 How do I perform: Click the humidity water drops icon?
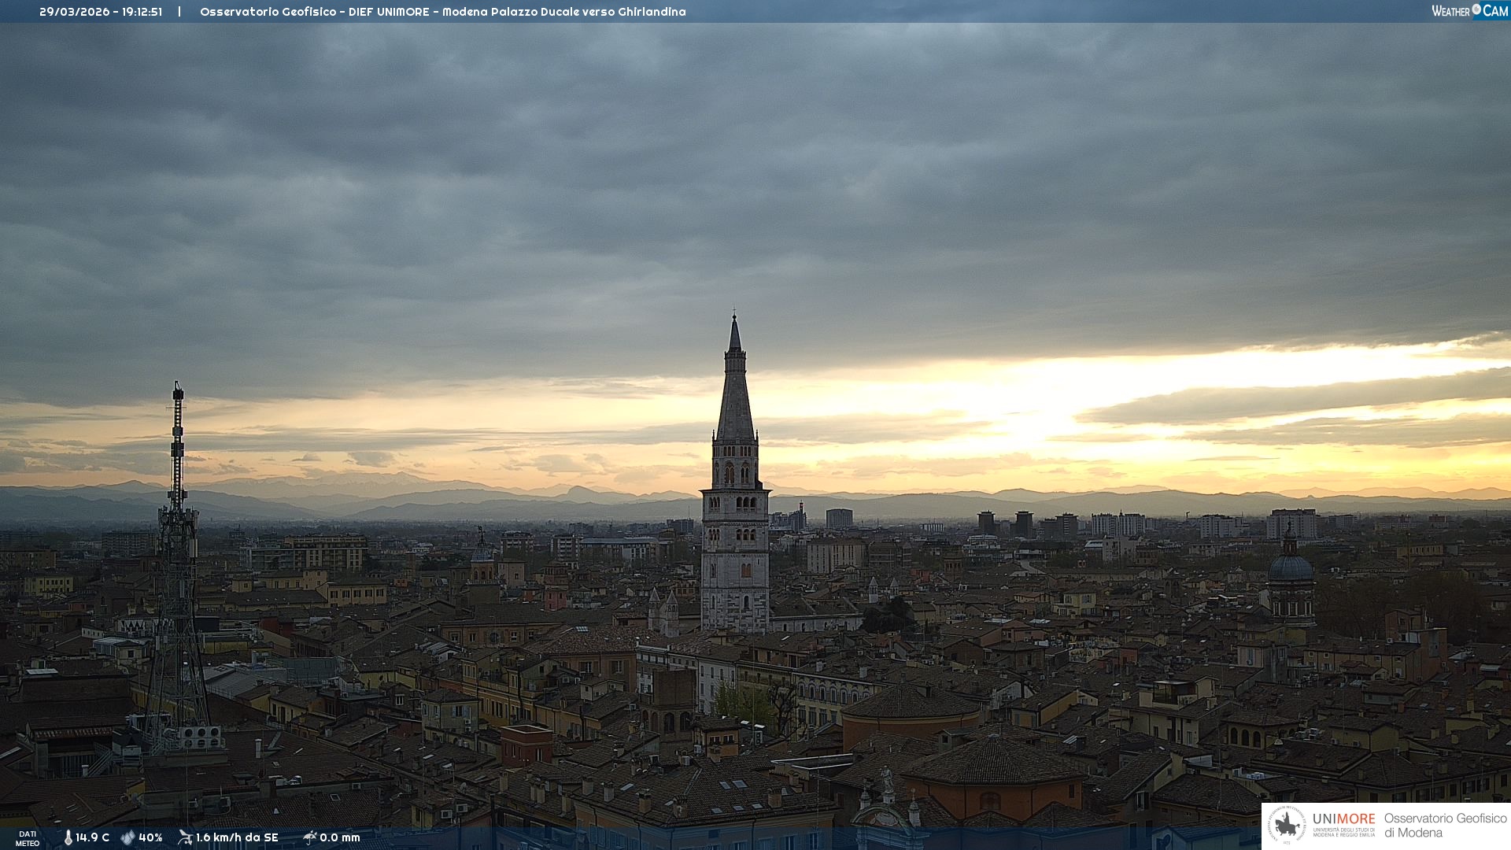(127, 837)
